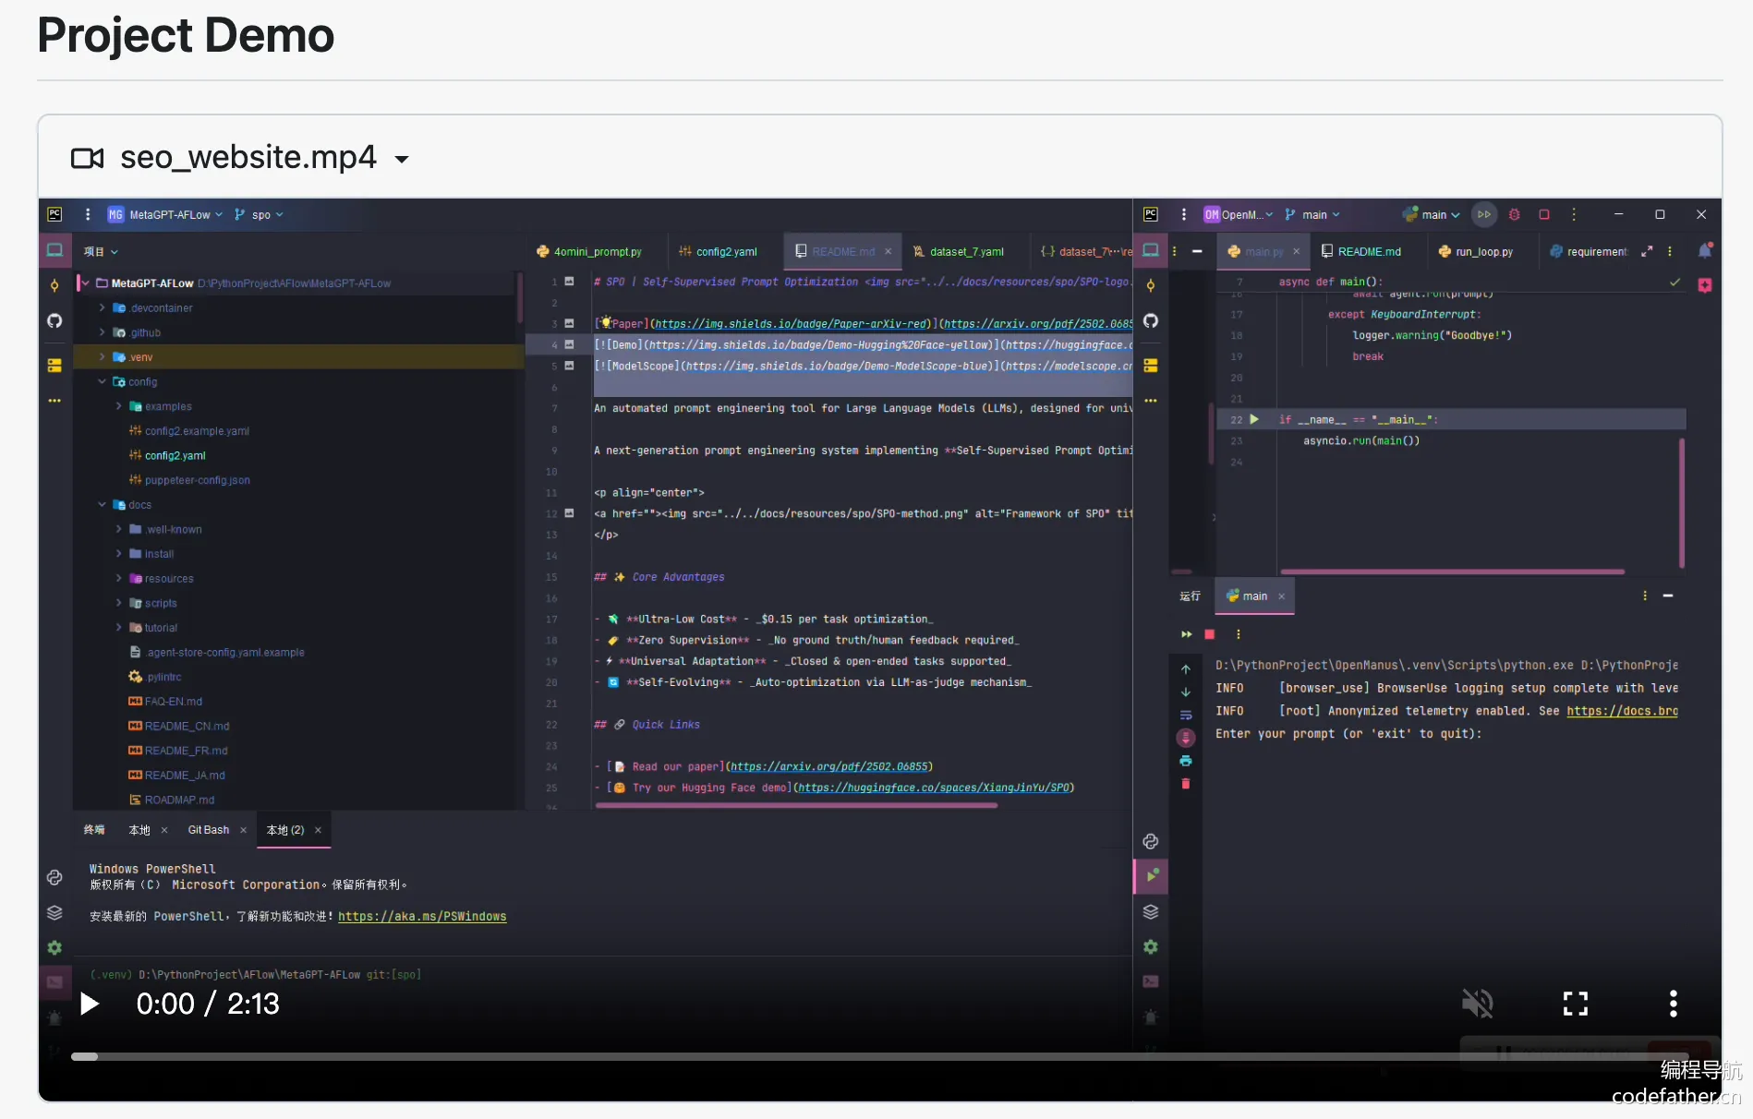The image size is (1753, 1119).
Task: Expand the resources folder
Action: [118, 578]
